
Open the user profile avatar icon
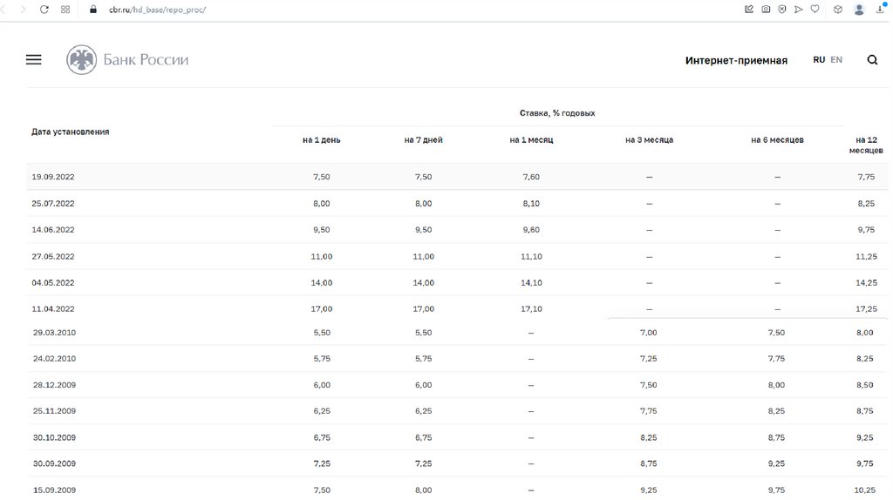(x=859, y=10)
